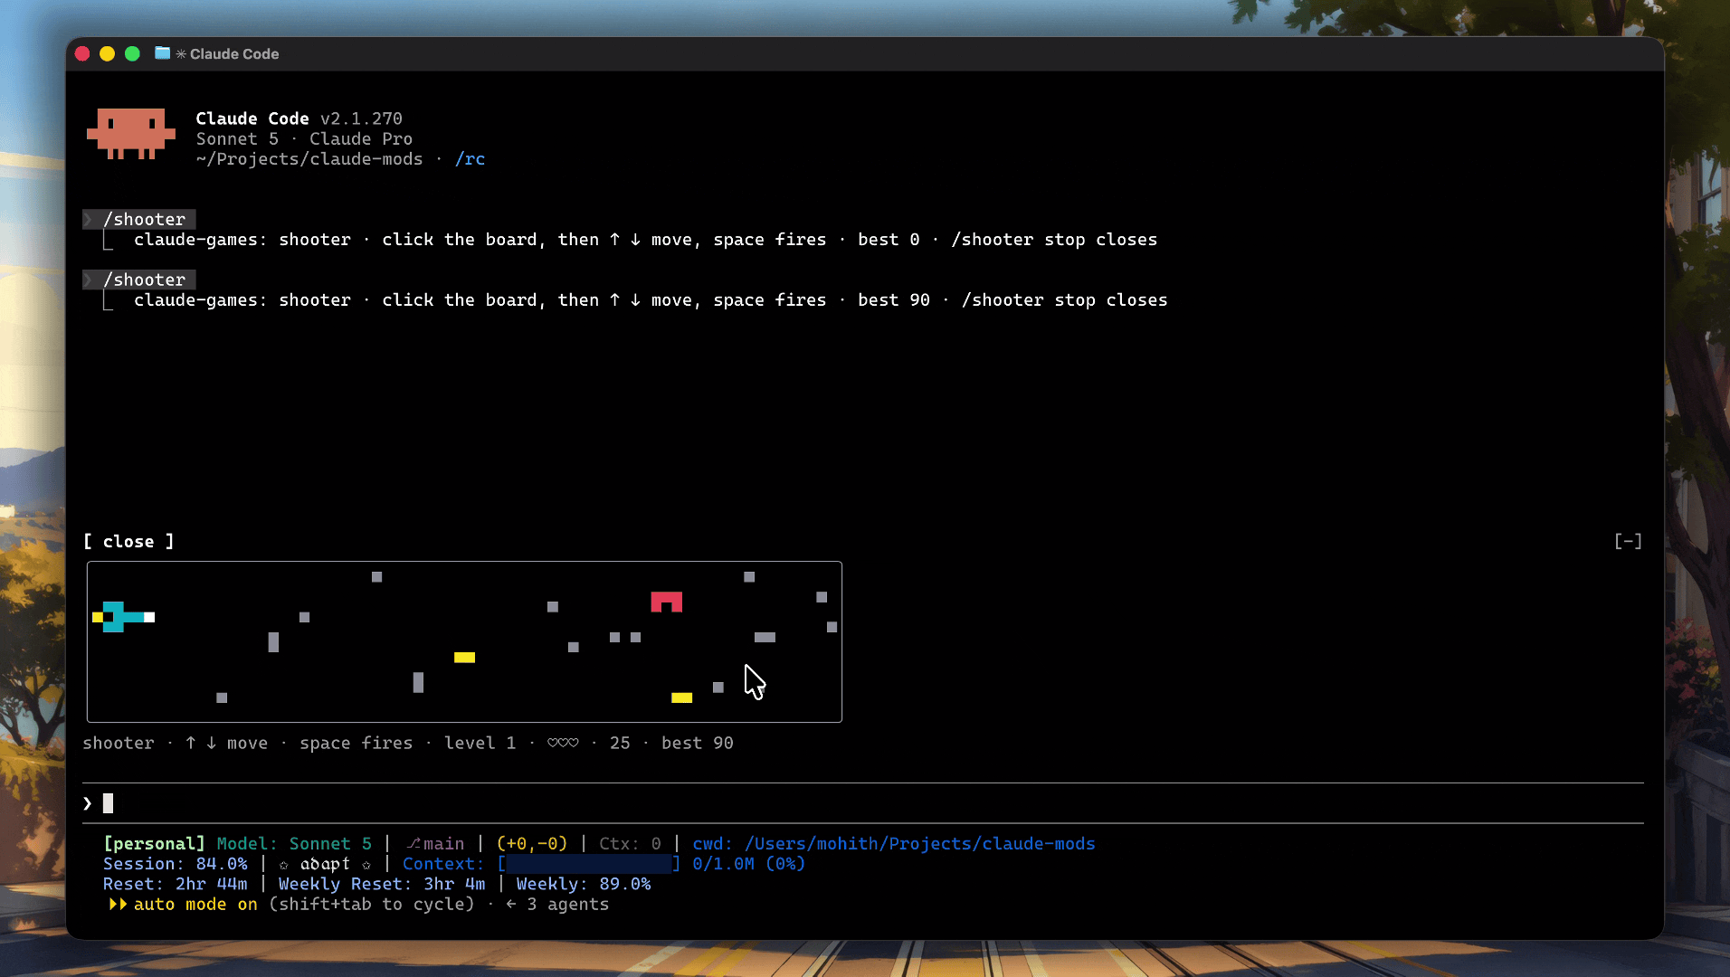Click the "best 90" score in game footer

click(698, 743)
